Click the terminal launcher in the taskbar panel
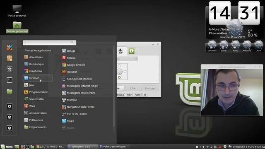 pyautogui.click(x=27, y=147)
